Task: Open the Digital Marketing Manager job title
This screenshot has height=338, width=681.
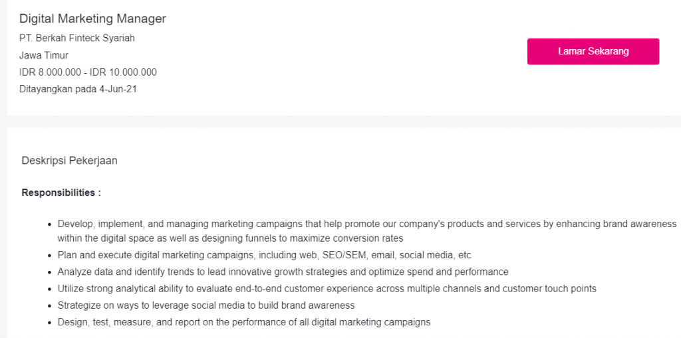Action: [92, 19]
